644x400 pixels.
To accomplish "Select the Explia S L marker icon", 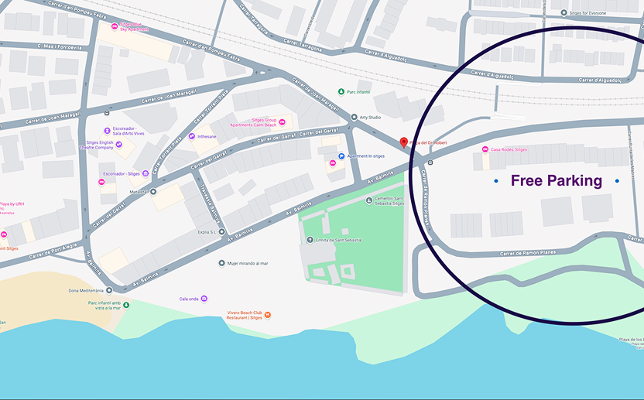I will pyautogui.click(x=222, y=232).
